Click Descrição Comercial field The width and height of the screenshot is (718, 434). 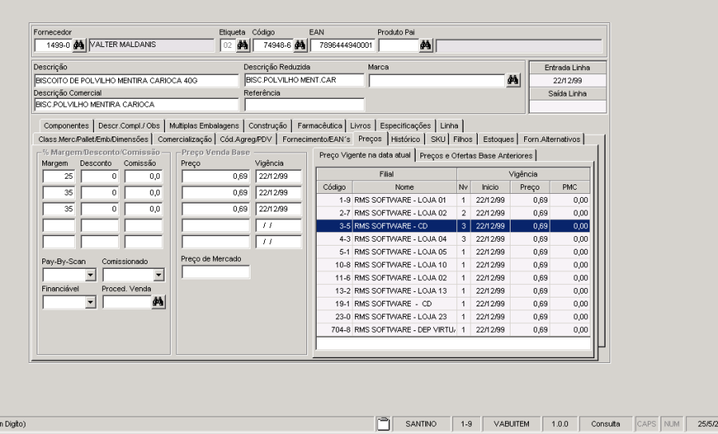[x=136, y=105]
